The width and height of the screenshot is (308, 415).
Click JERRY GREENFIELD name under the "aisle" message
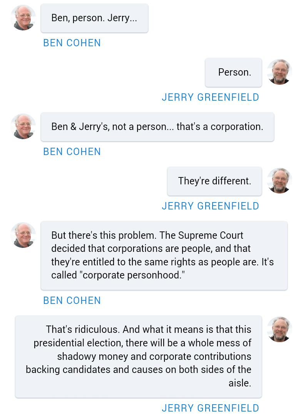pos(210,408)
